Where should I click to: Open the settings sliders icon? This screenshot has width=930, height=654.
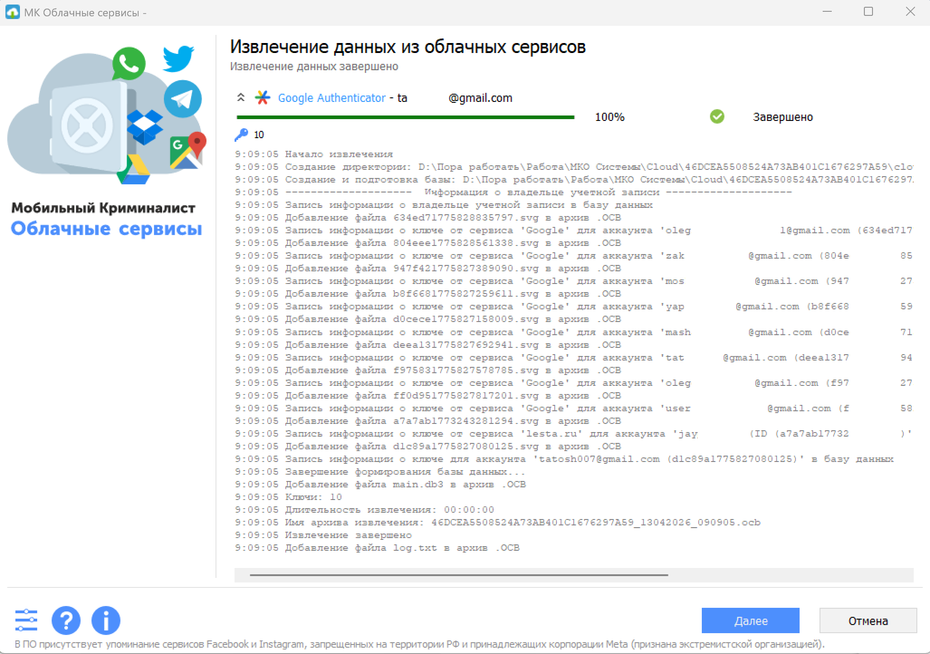(26, 620)
